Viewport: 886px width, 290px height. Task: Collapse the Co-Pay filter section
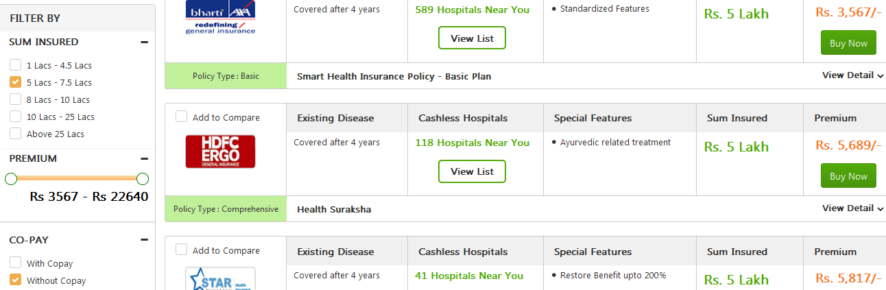click(x=144, y=240)
